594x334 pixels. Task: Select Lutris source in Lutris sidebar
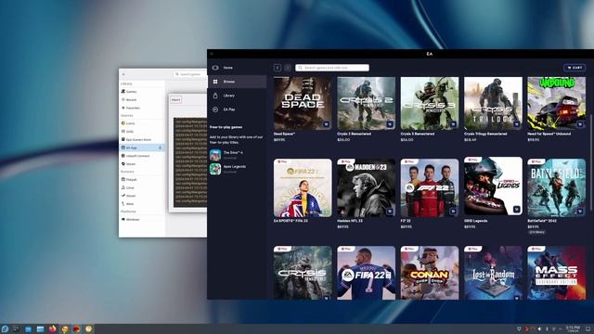point(142,123)
